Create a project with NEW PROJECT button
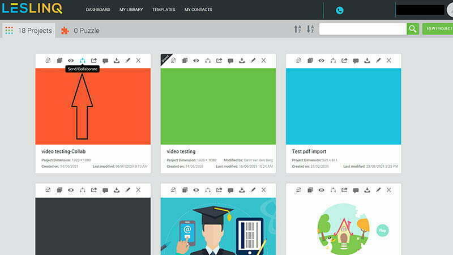This screenshot has width=453, height=255. (438, 29)
